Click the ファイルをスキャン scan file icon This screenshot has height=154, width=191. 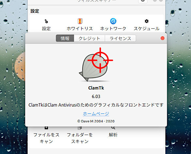click(46, 128)
